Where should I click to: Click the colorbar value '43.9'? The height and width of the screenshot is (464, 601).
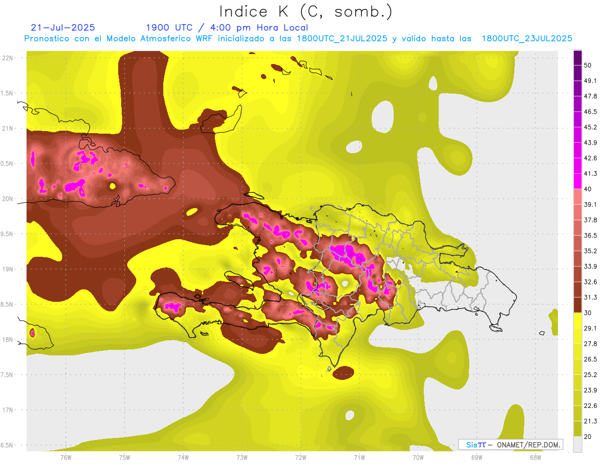tap(590, 143)
